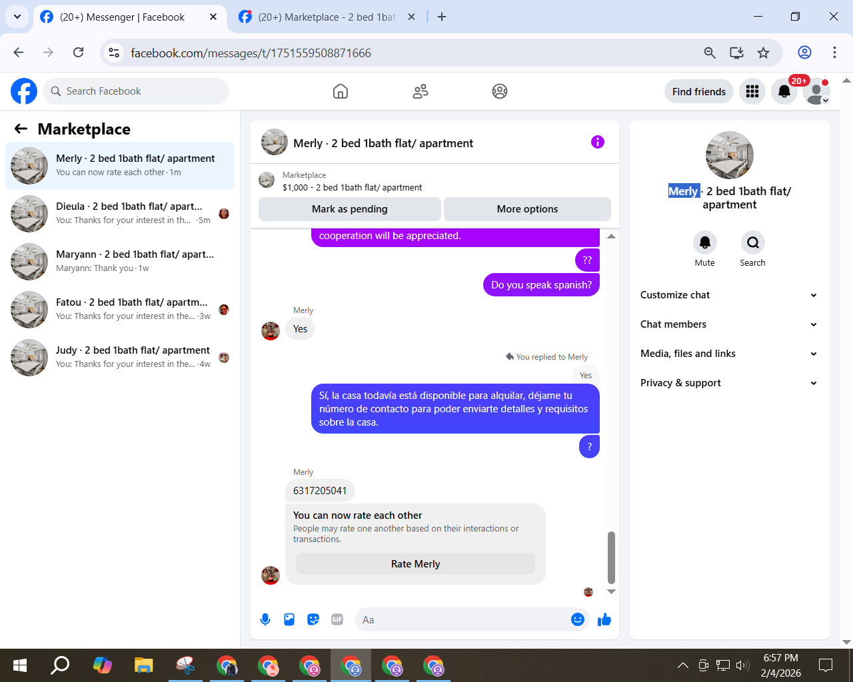853x682 pixels.
Task: Open the Facebook menu grid icon
Action: (x=752, y=91)
